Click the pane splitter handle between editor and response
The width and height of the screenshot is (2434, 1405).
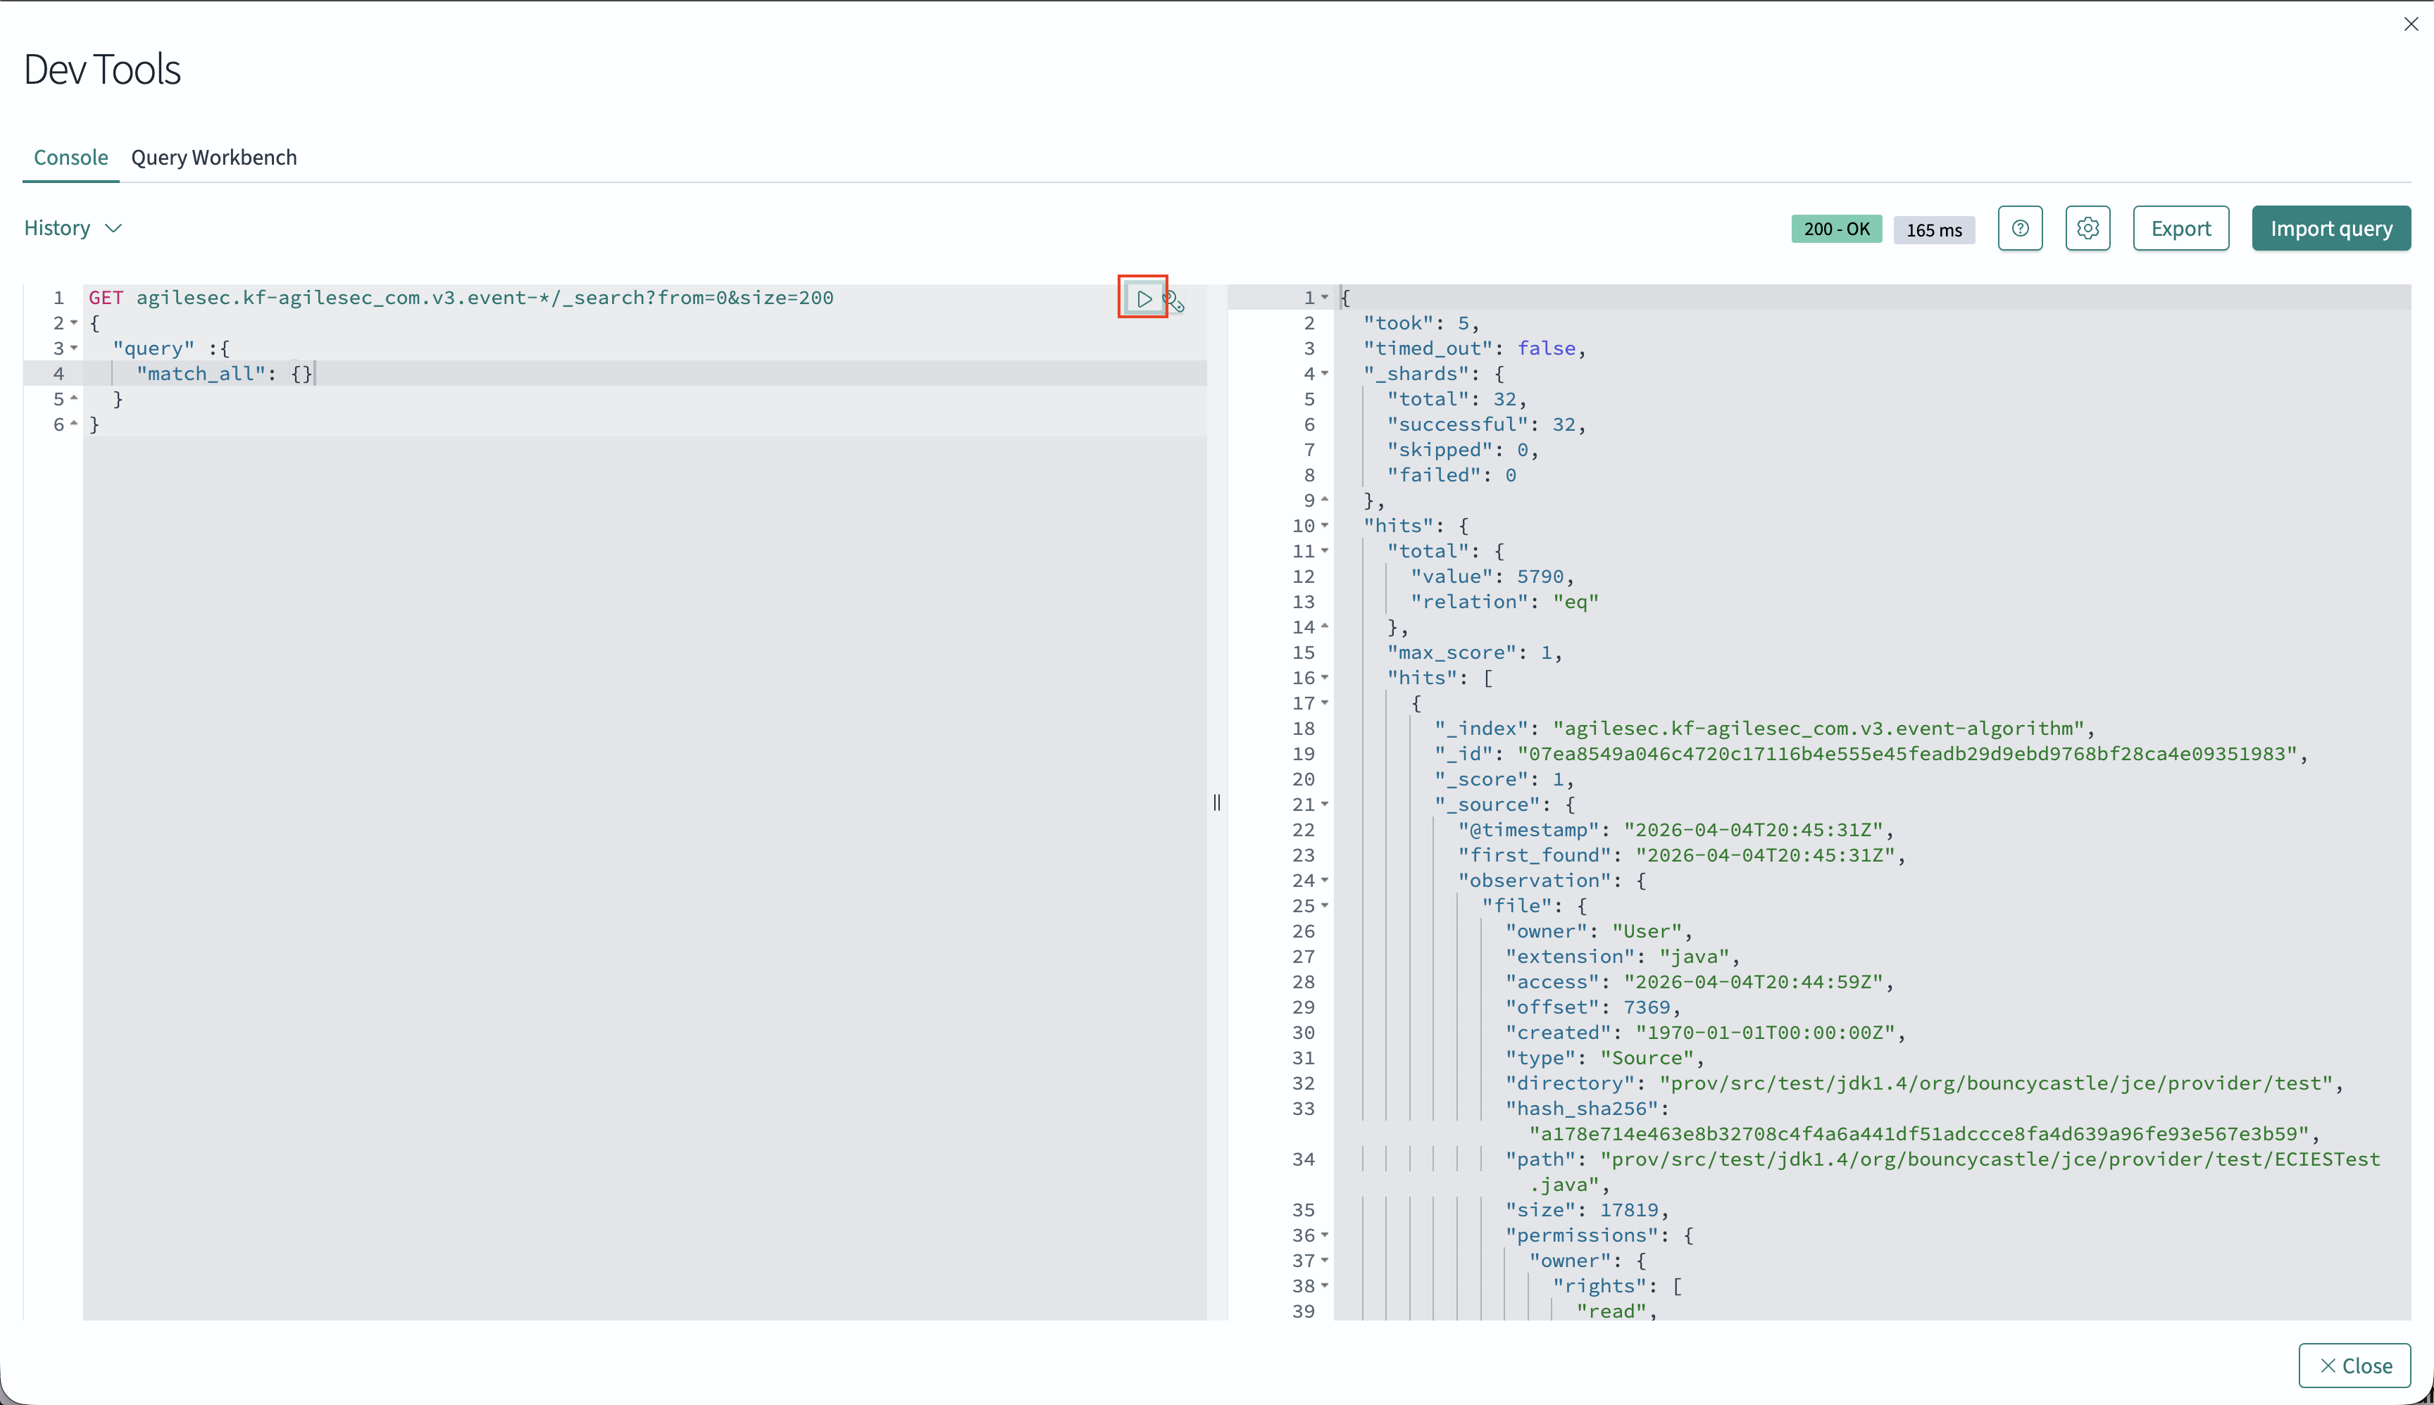tap(1216, 802)
